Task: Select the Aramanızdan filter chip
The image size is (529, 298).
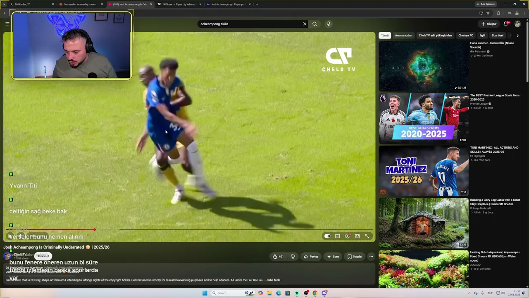Action: tap(404, 36)
